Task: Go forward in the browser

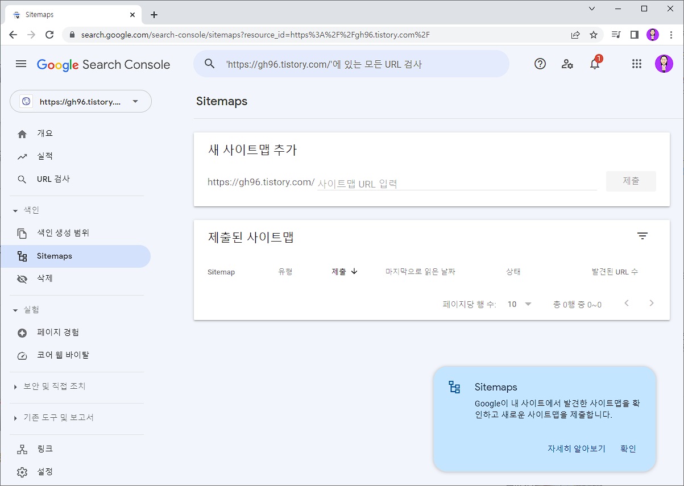Action: click(x=31, y=35)
